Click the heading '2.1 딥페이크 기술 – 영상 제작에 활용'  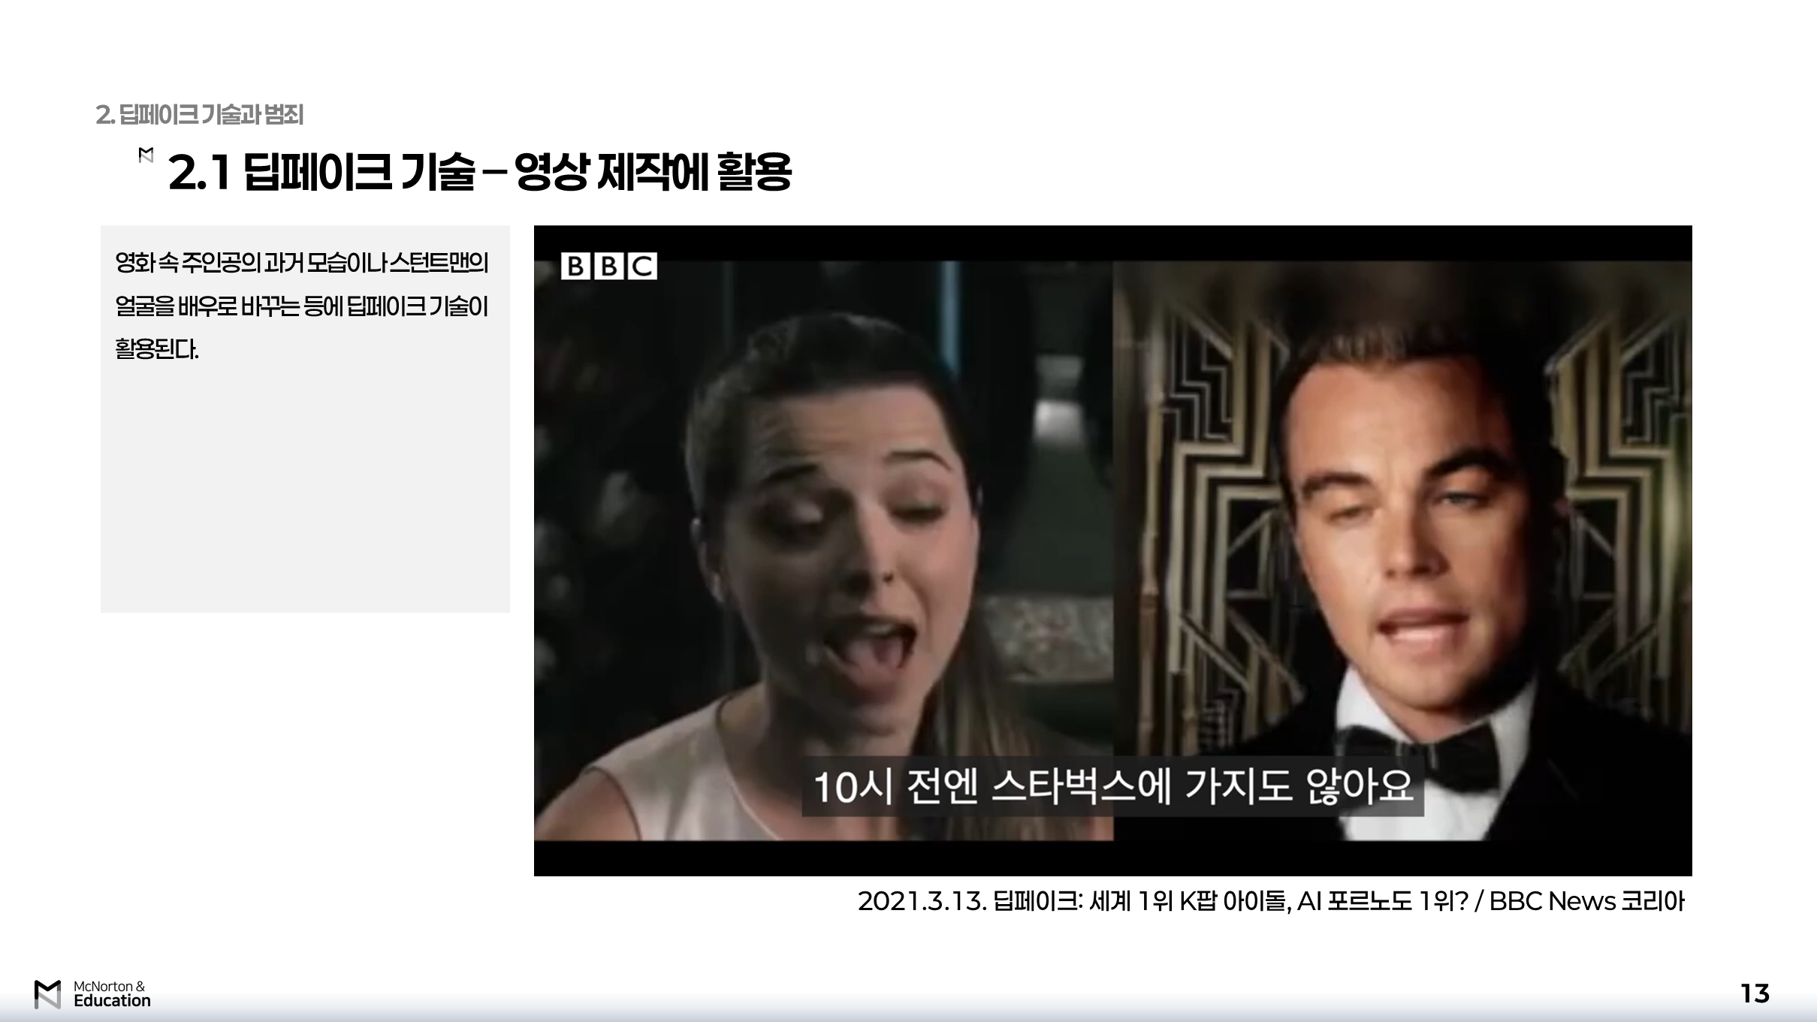click(x=480, y=172)
